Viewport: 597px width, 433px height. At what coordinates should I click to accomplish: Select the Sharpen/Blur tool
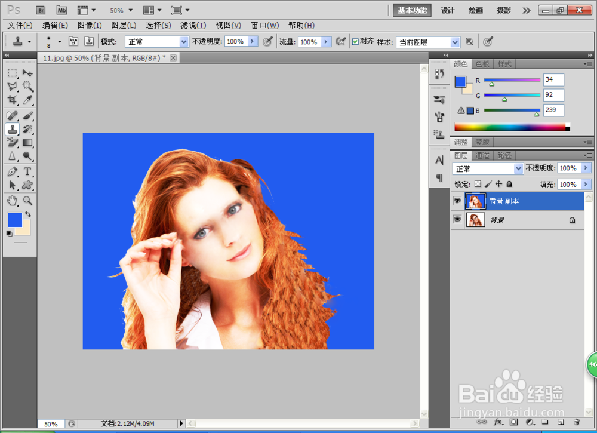click(x=12, y=156)
